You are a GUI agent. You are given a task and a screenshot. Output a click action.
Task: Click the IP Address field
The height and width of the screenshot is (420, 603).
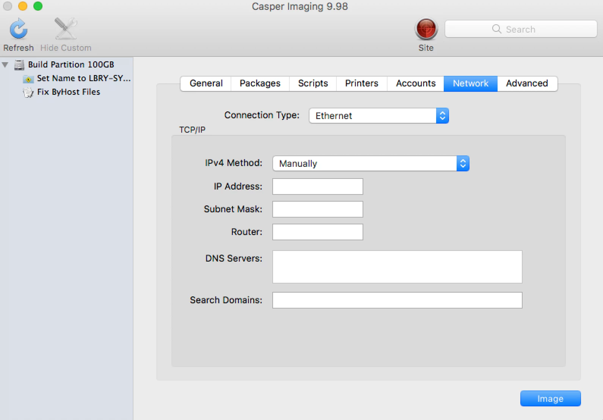[318, 186]
